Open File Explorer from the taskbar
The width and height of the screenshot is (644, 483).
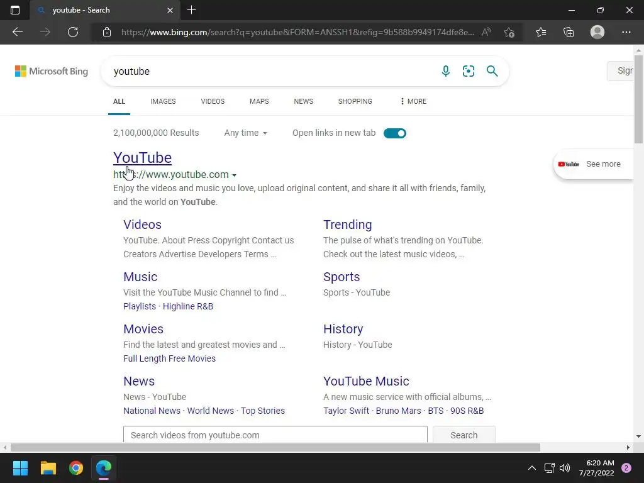point(48,468)
